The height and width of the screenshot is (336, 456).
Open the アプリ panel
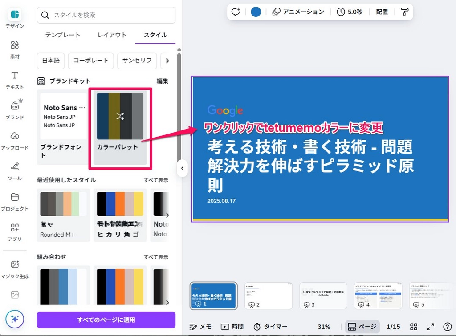(x=15, y=232)
